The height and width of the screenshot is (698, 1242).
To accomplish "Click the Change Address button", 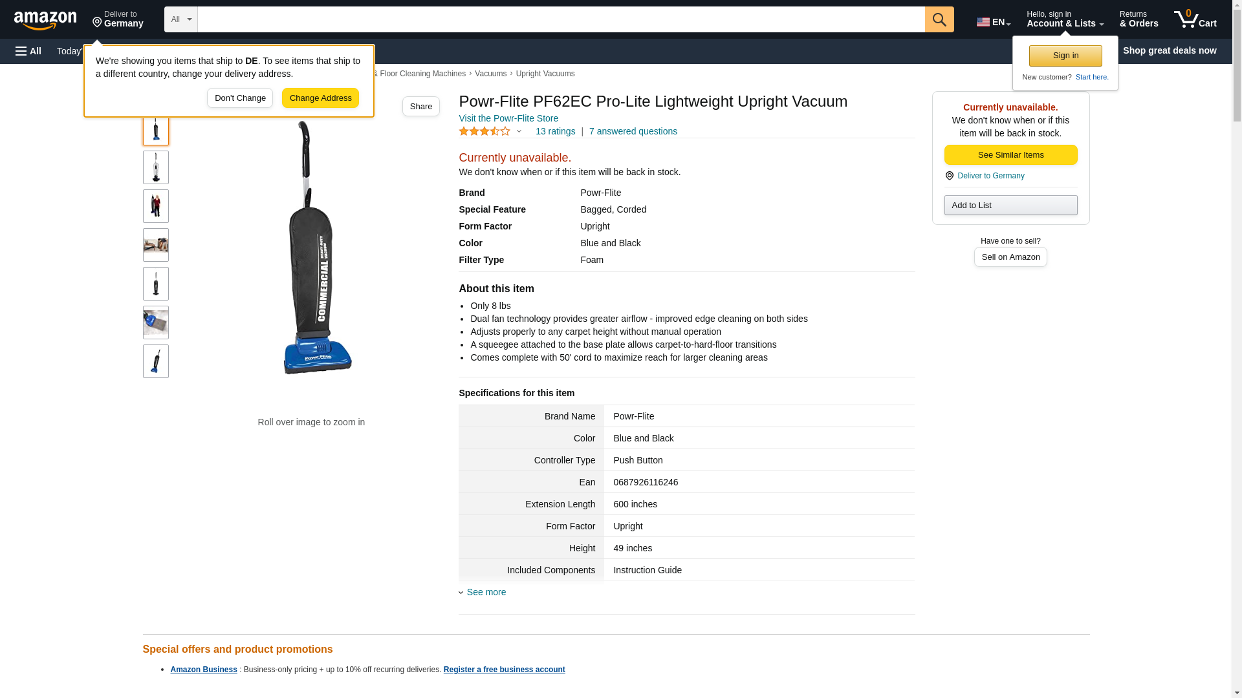I will coord(320,98).
